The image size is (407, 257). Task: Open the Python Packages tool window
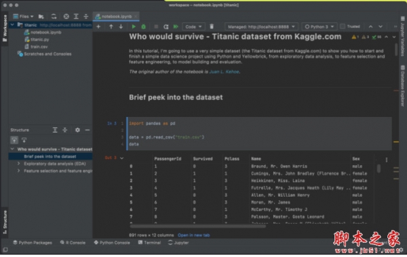point(33,243)
